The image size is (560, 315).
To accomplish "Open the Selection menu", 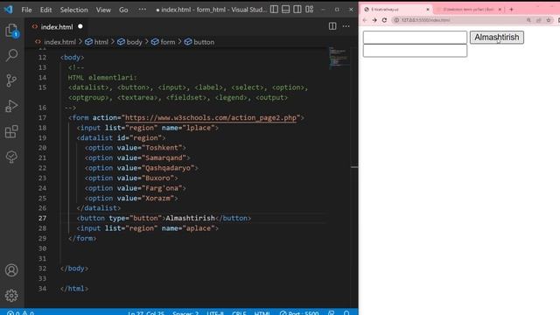I will click(73, 10).
